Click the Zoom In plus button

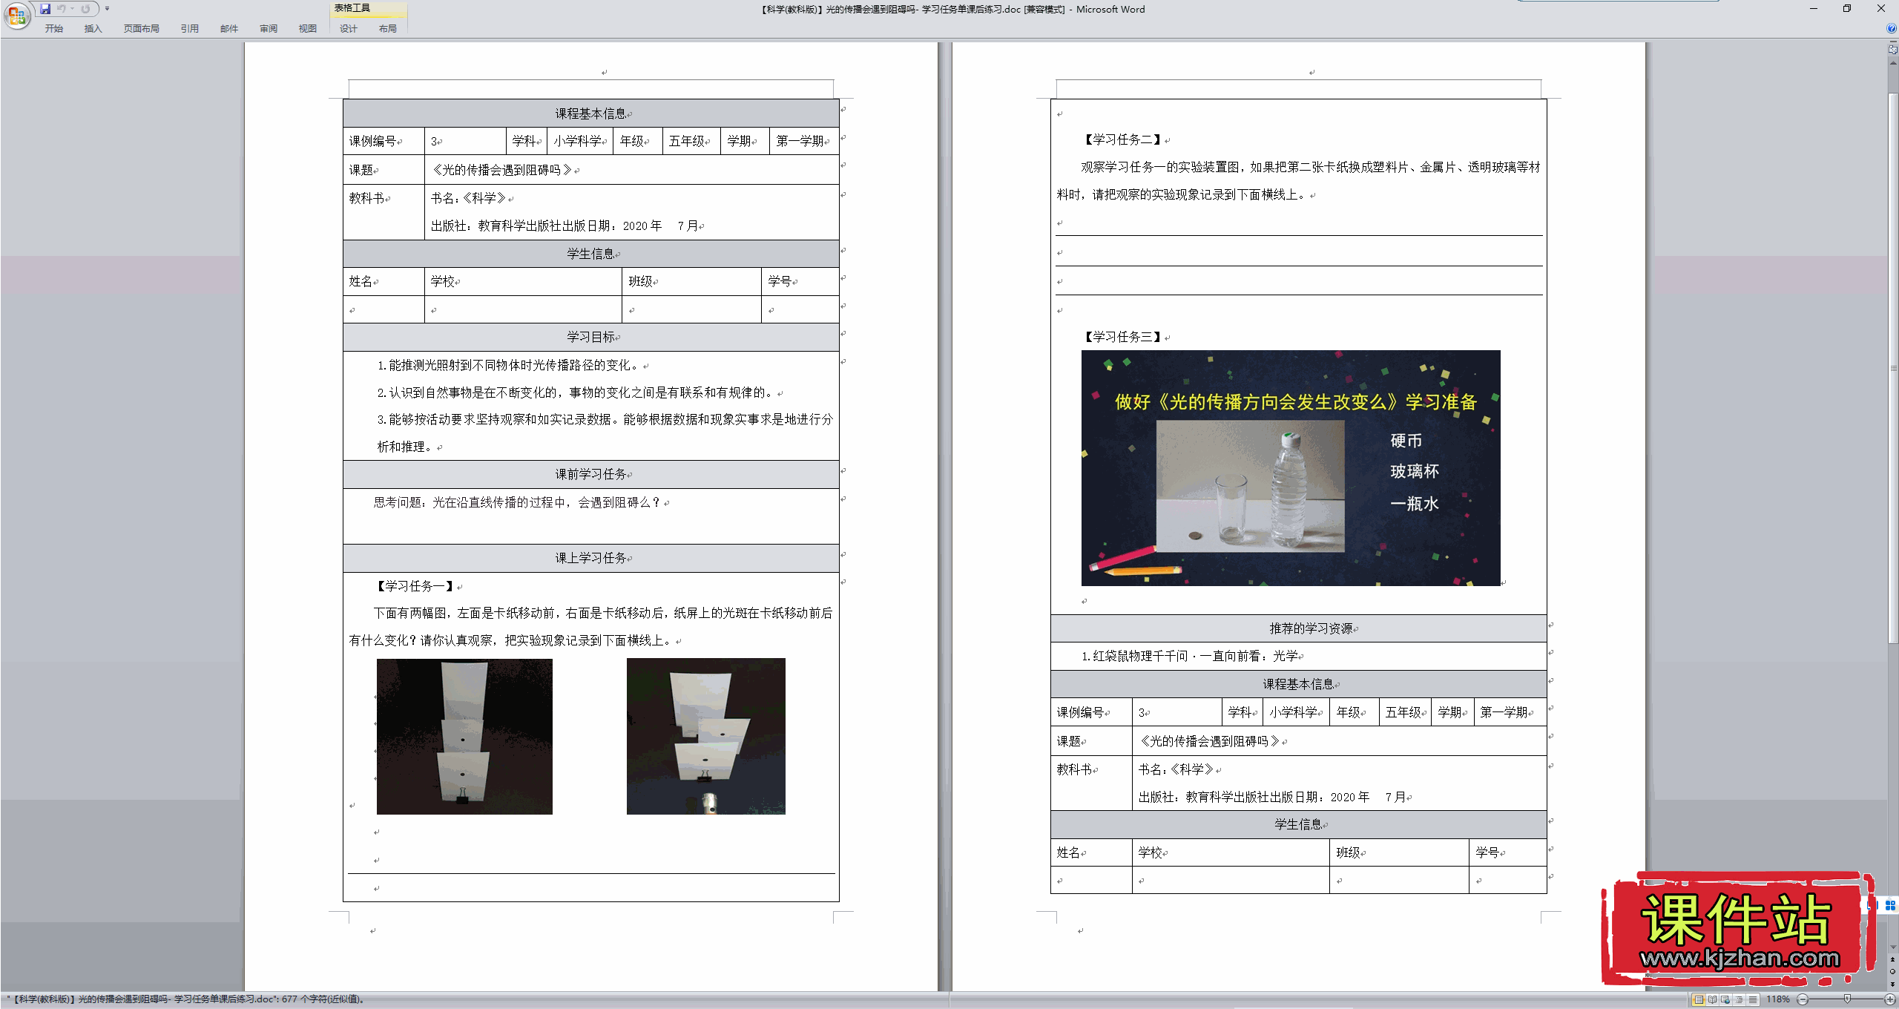tap(1890, 999)
